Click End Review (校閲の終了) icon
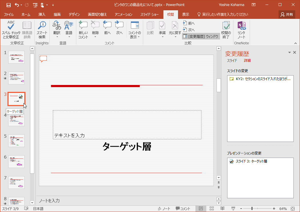The image size is (300, 212). (x=226, y=26)
